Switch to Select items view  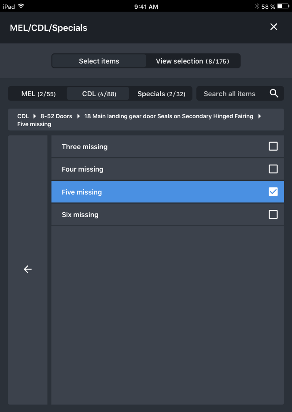coord(99,61)
